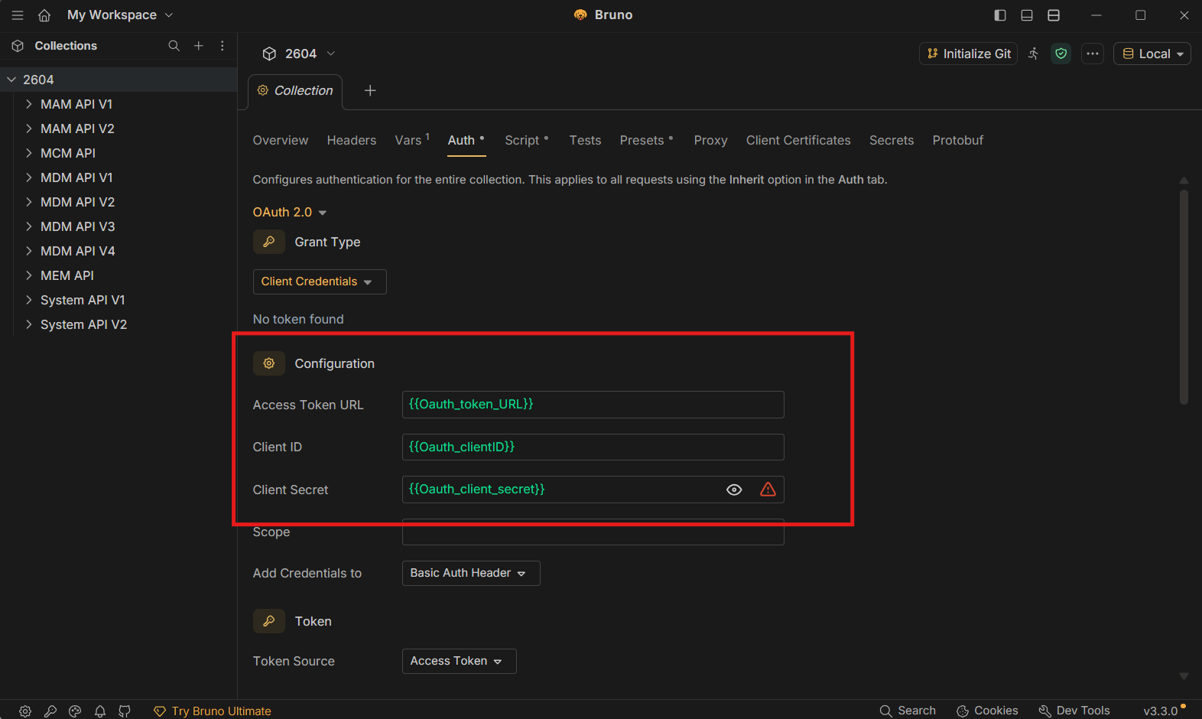1202x719 pixels.
Task: Switch to the Proxy tab
Action: pos(710,140)
